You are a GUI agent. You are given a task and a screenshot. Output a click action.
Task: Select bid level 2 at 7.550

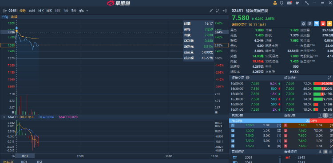[255, 131]
